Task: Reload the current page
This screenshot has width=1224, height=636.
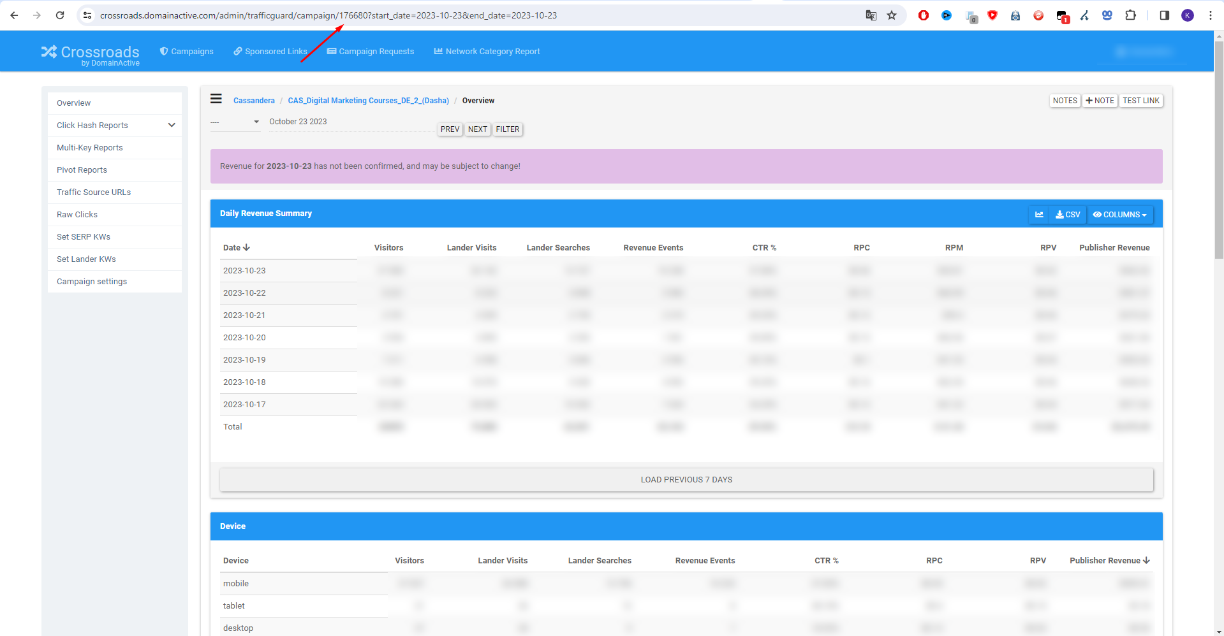Action: point(60,15)
